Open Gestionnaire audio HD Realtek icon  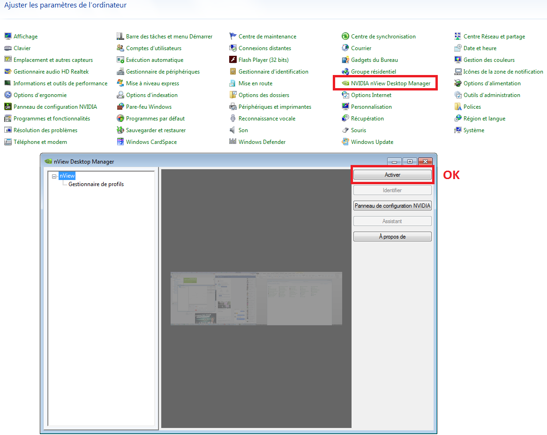[7, 72]
